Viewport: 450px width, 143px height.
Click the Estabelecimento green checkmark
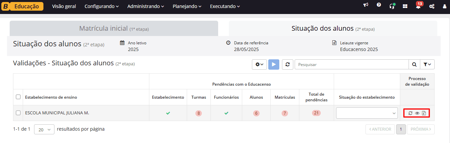coord(168,113)
